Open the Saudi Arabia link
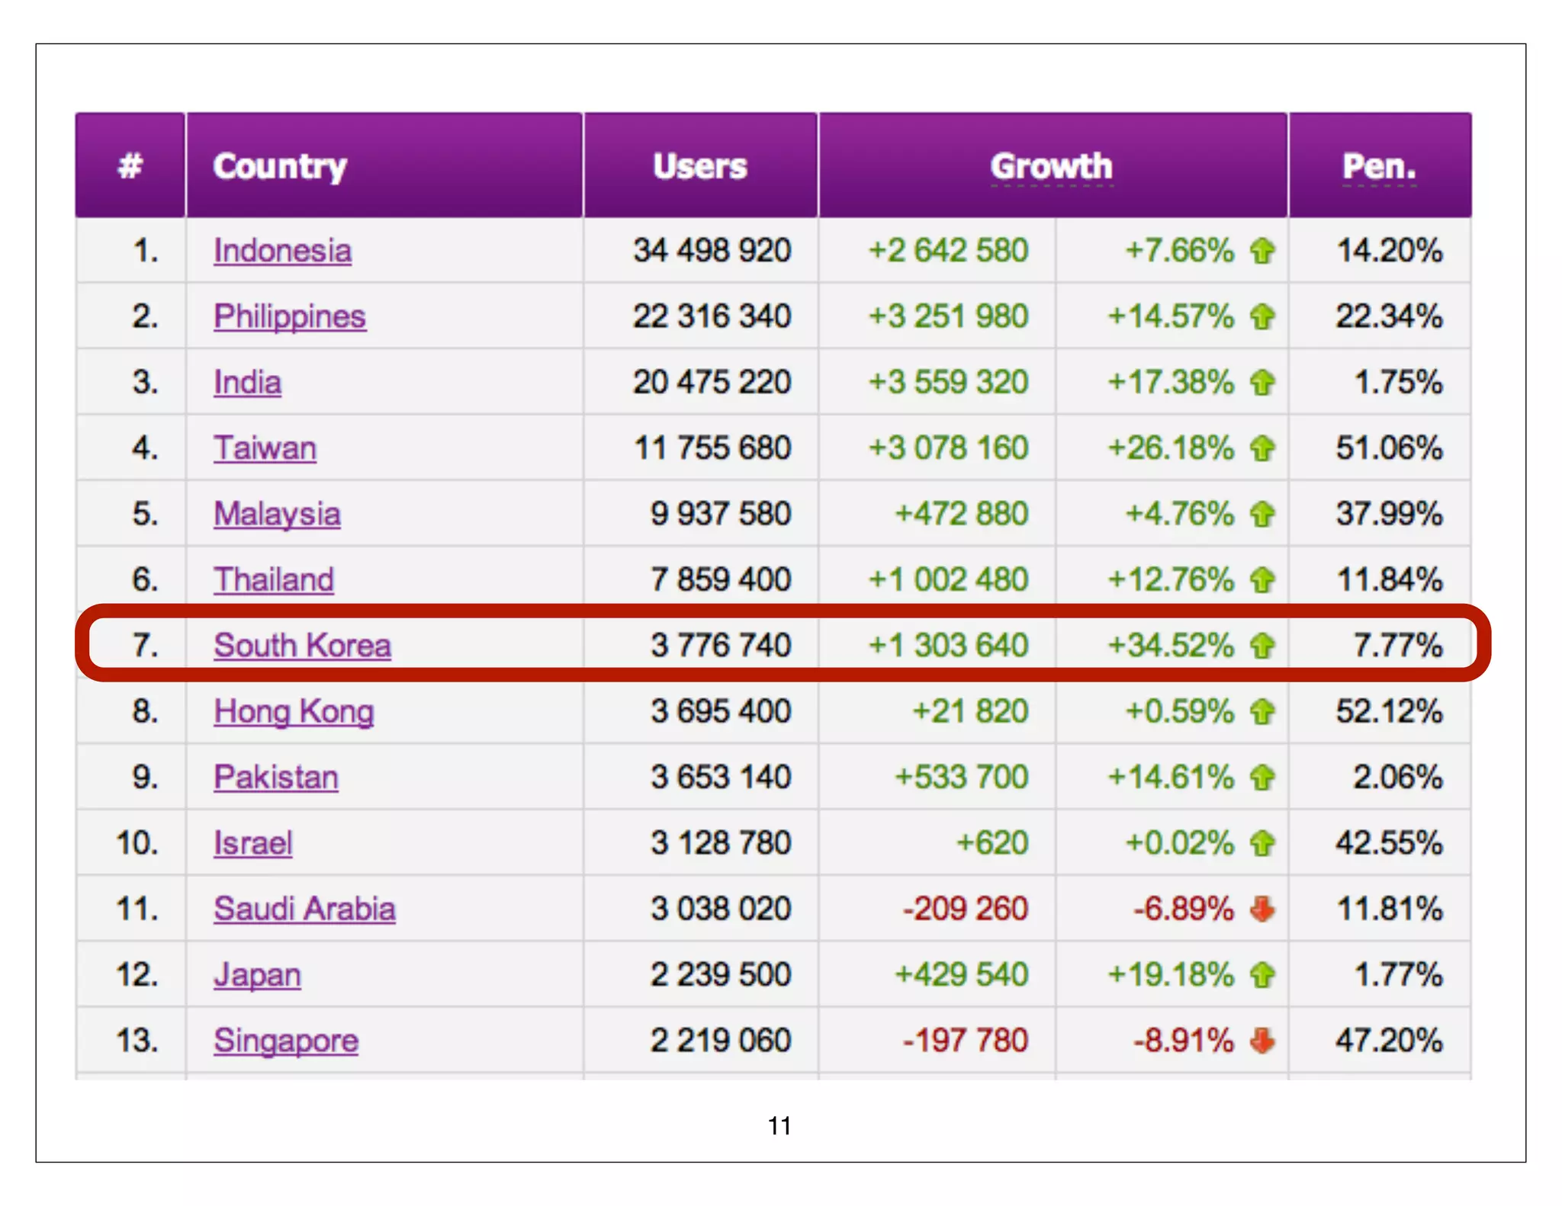The height and width of the screenshot is (1206, 1562). pyautogui.click(x=304, y=909)
